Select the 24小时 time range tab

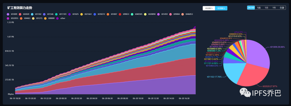pos(251,8)
